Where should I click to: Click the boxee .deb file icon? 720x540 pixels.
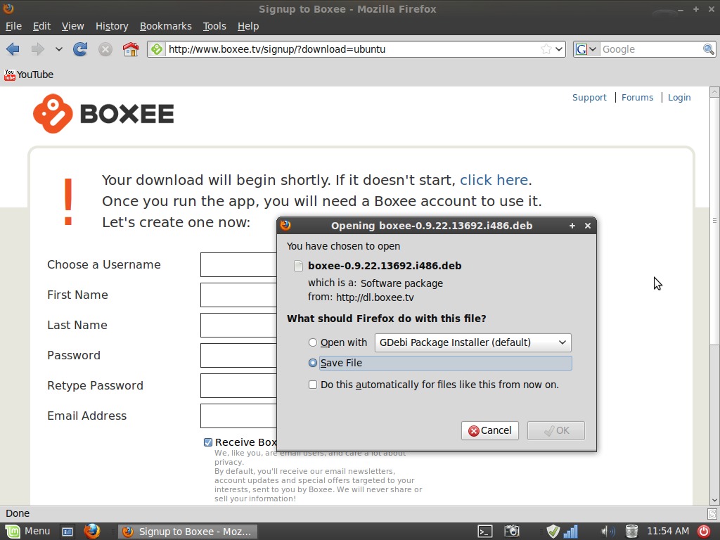(x=298, y=266)
